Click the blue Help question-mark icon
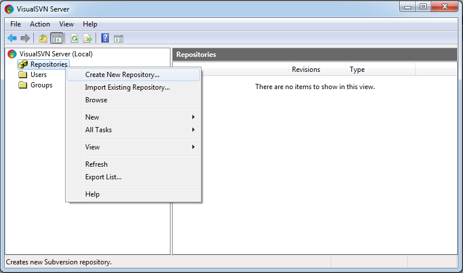The width and height of the screenshot is (463, 273). [x=105, y=38]
